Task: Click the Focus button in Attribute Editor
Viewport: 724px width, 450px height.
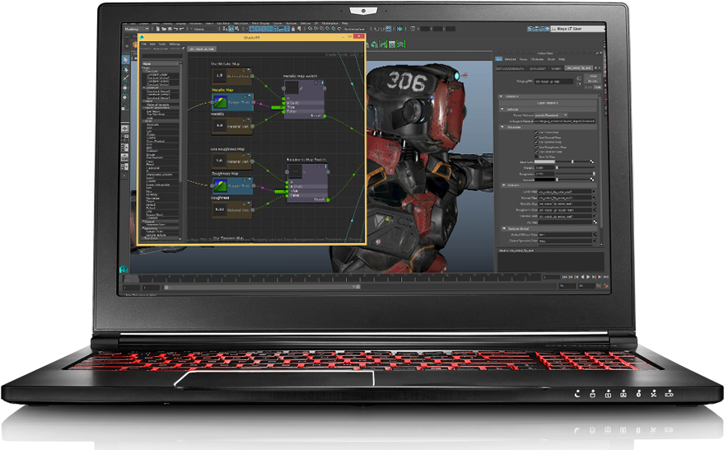Action: pyautogui.click(x=593, y=76)
